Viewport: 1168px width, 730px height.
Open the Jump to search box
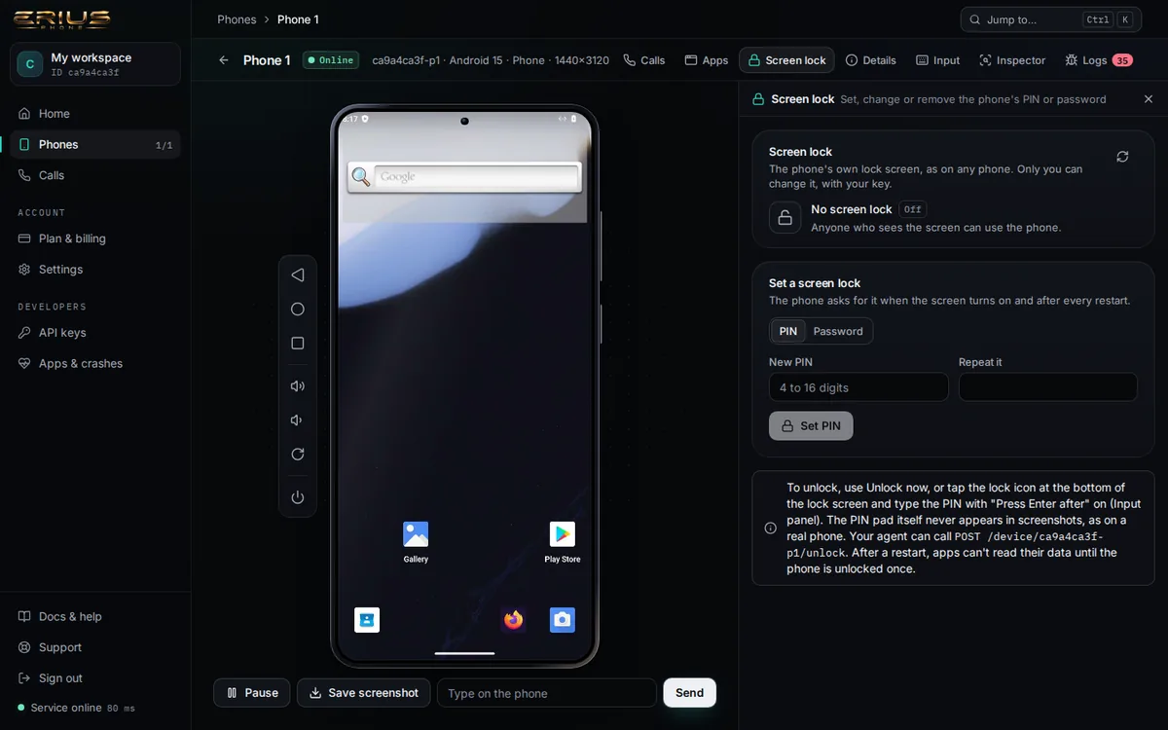[x=1050, y=19]
